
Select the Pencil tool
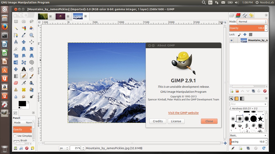[24, 76]
